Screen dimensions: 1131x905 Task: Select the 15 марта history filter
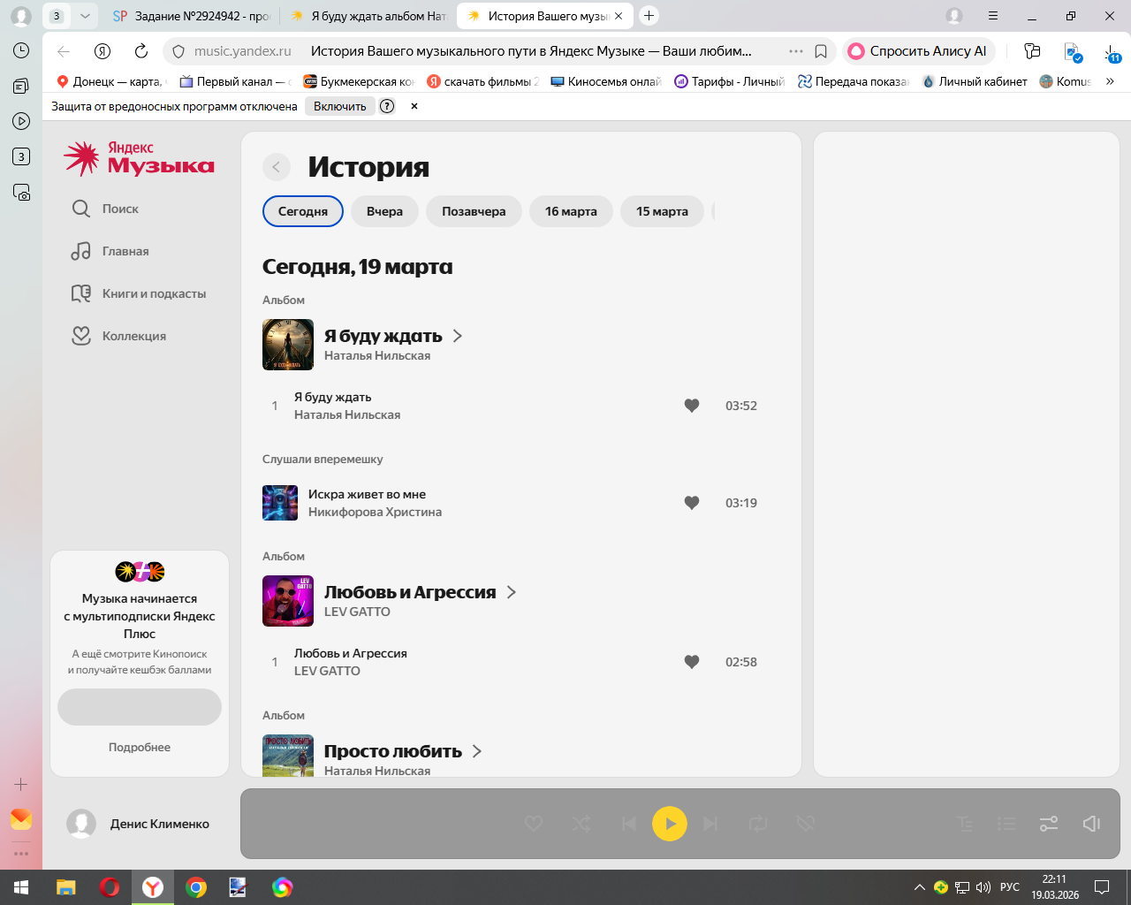(663, 211)
